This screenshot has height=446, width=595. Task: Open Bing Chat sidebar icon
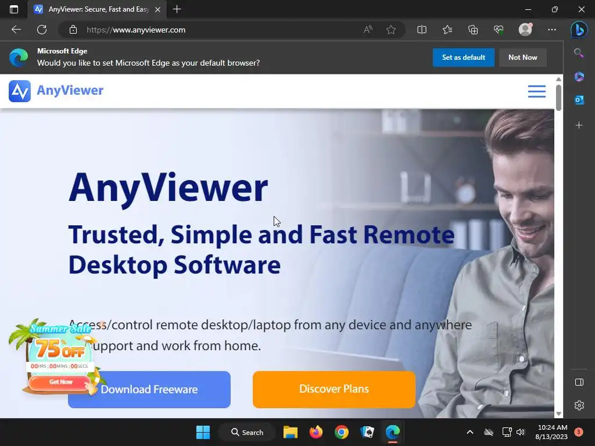click(579, 30)
